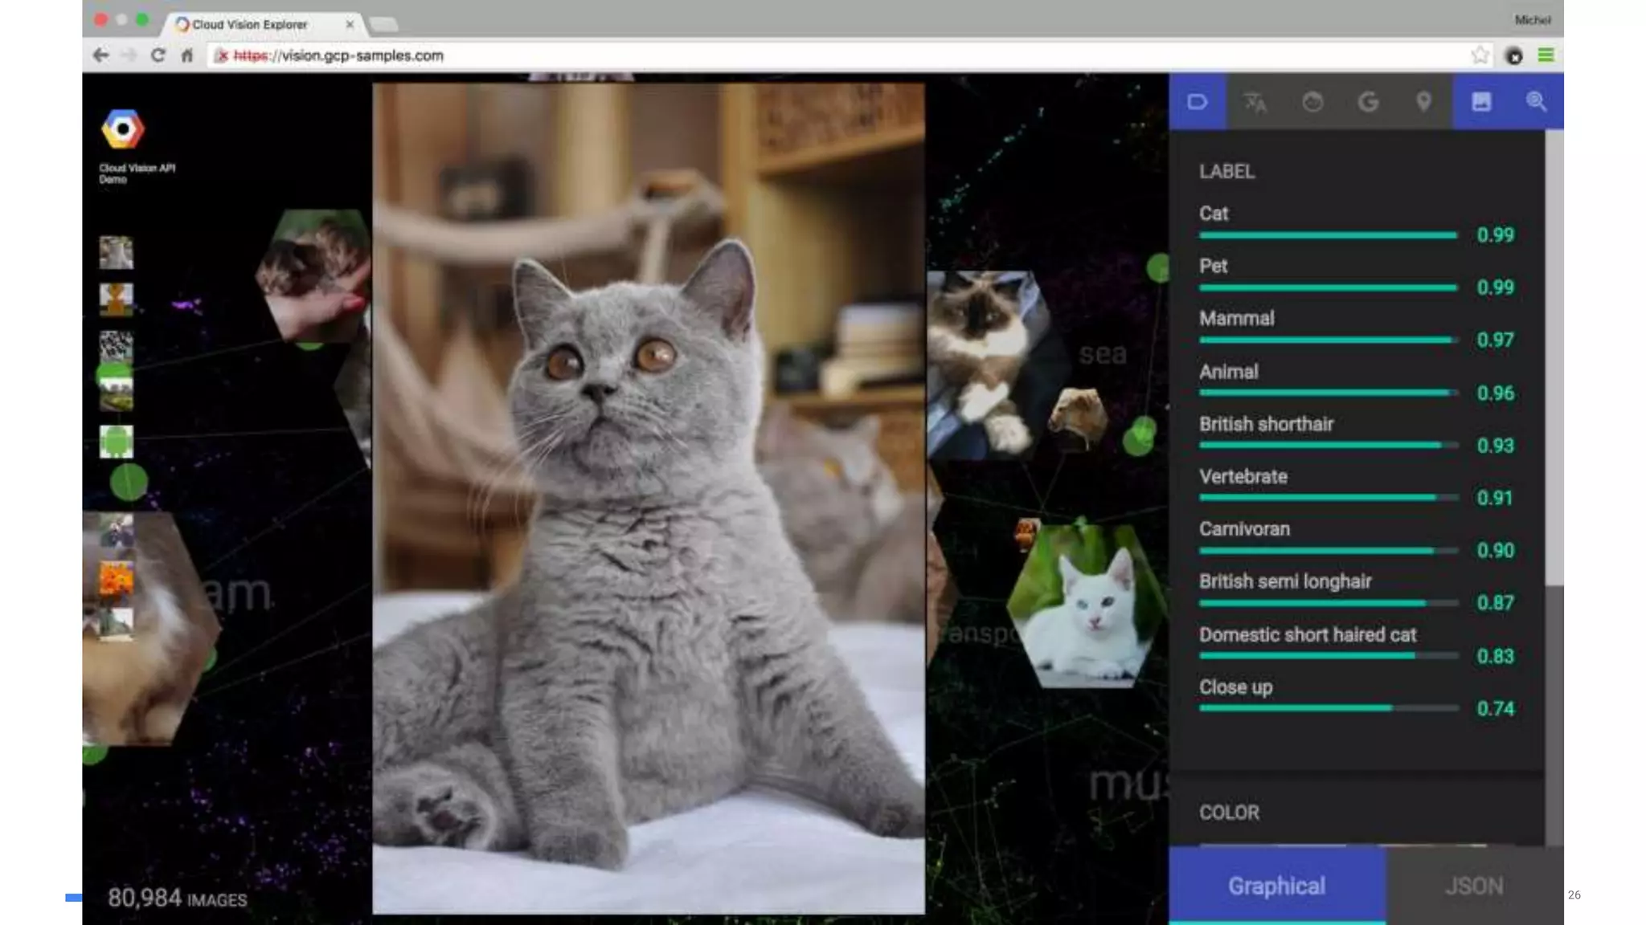This screenshot has height=925, width=1646.
Task: Click the Cloud Vision API logo
Action: [x=123, y=129]
